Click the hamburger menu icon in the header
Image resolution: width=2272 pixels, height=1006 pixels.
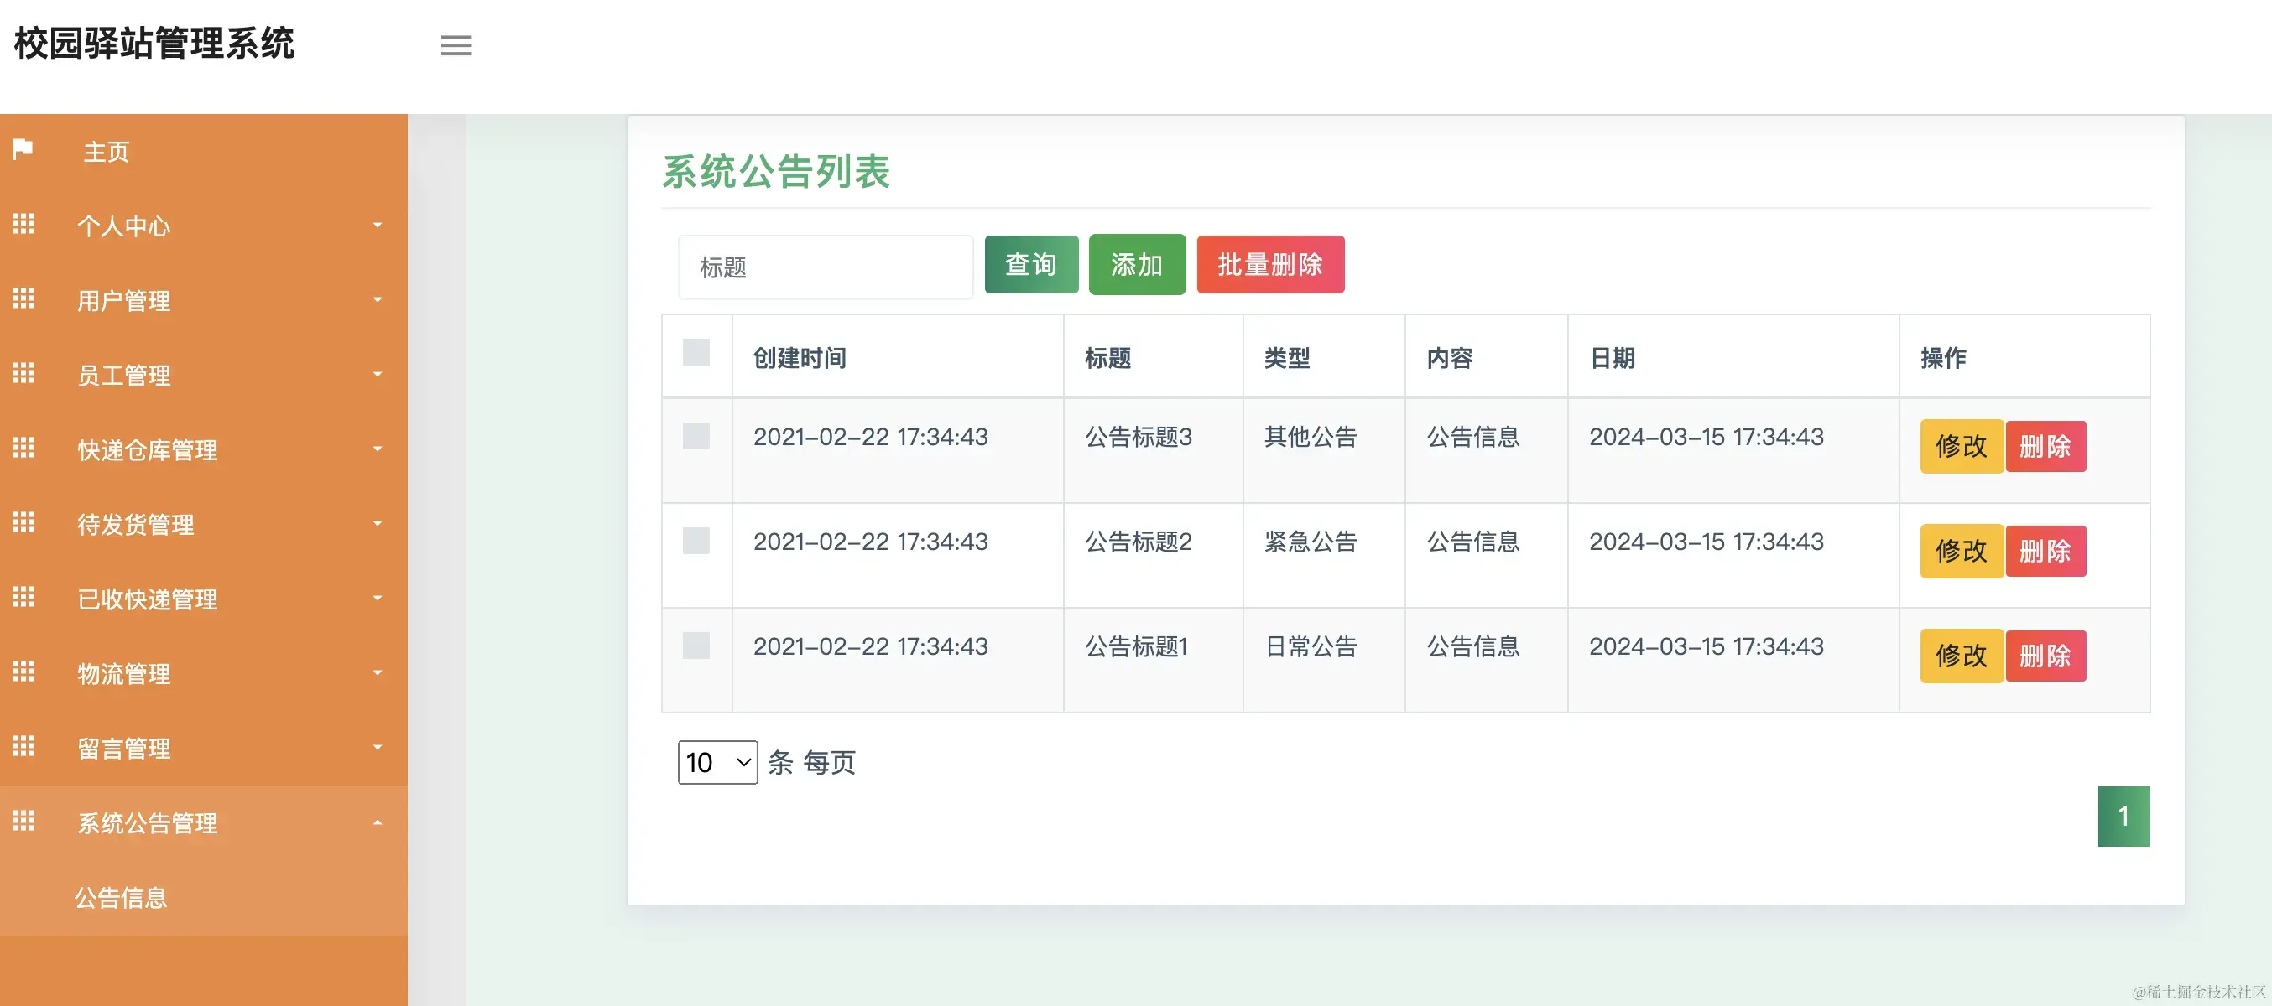click(x=456, y=45)
